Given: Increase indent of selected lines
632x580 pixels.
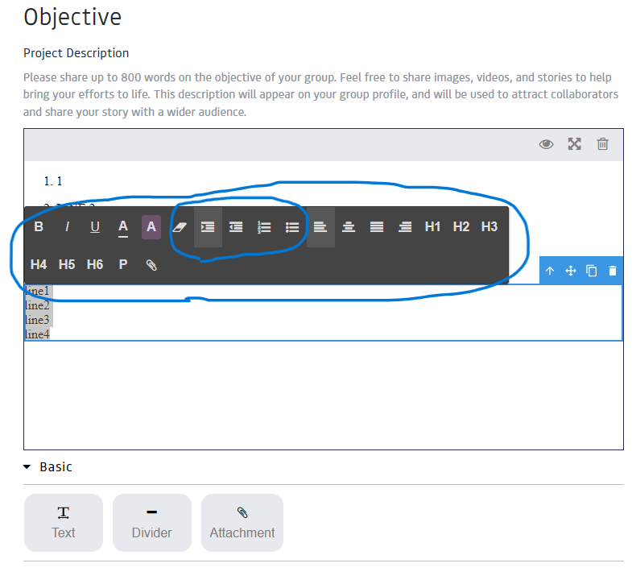Looking at the screenshot, I should pyautogui.click(x=208, y=227).
